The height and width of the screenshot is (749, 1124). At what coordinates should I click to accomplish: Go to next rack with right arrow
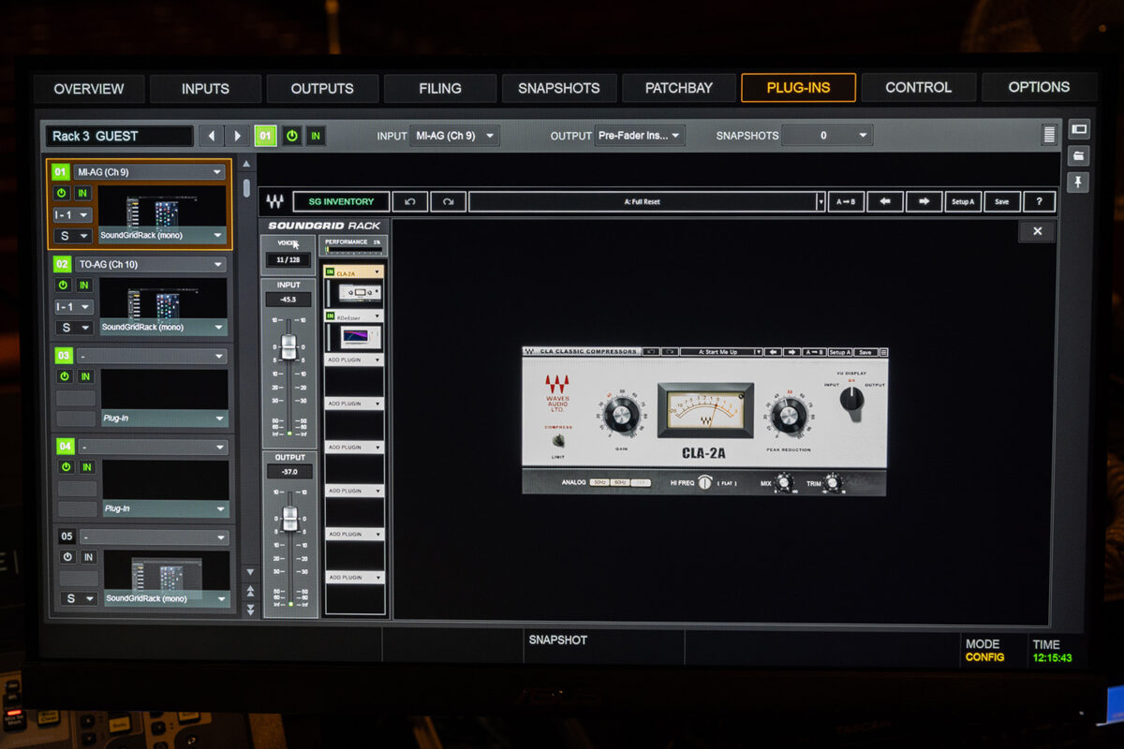(x=238, y=136)
